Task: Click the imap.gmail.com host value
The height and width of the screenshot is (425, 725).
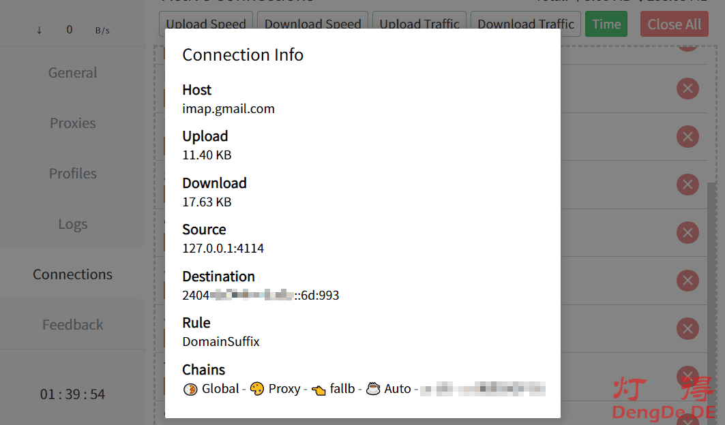Action: tap(228, 108)
